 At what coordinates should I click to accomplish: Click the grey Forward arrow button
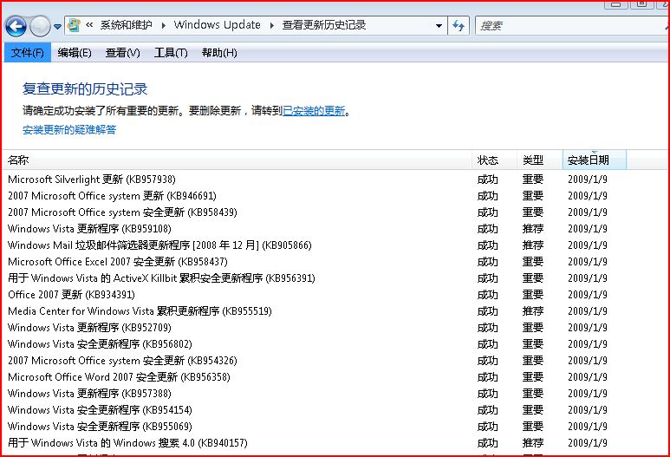pyautogui.click(x=40, y=27)
